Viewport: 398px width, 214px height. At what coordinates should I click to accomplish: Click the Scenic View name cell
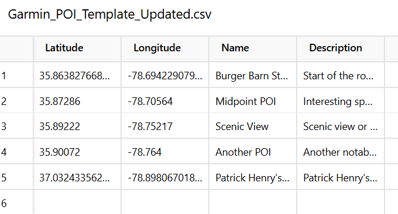click(x=253, y=126)
